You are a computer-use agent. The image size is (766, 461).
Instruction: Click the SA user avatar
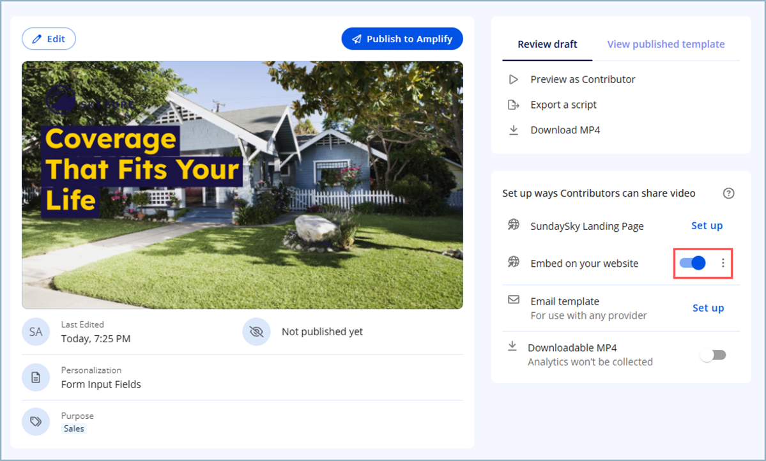click(x=36, y=332)
